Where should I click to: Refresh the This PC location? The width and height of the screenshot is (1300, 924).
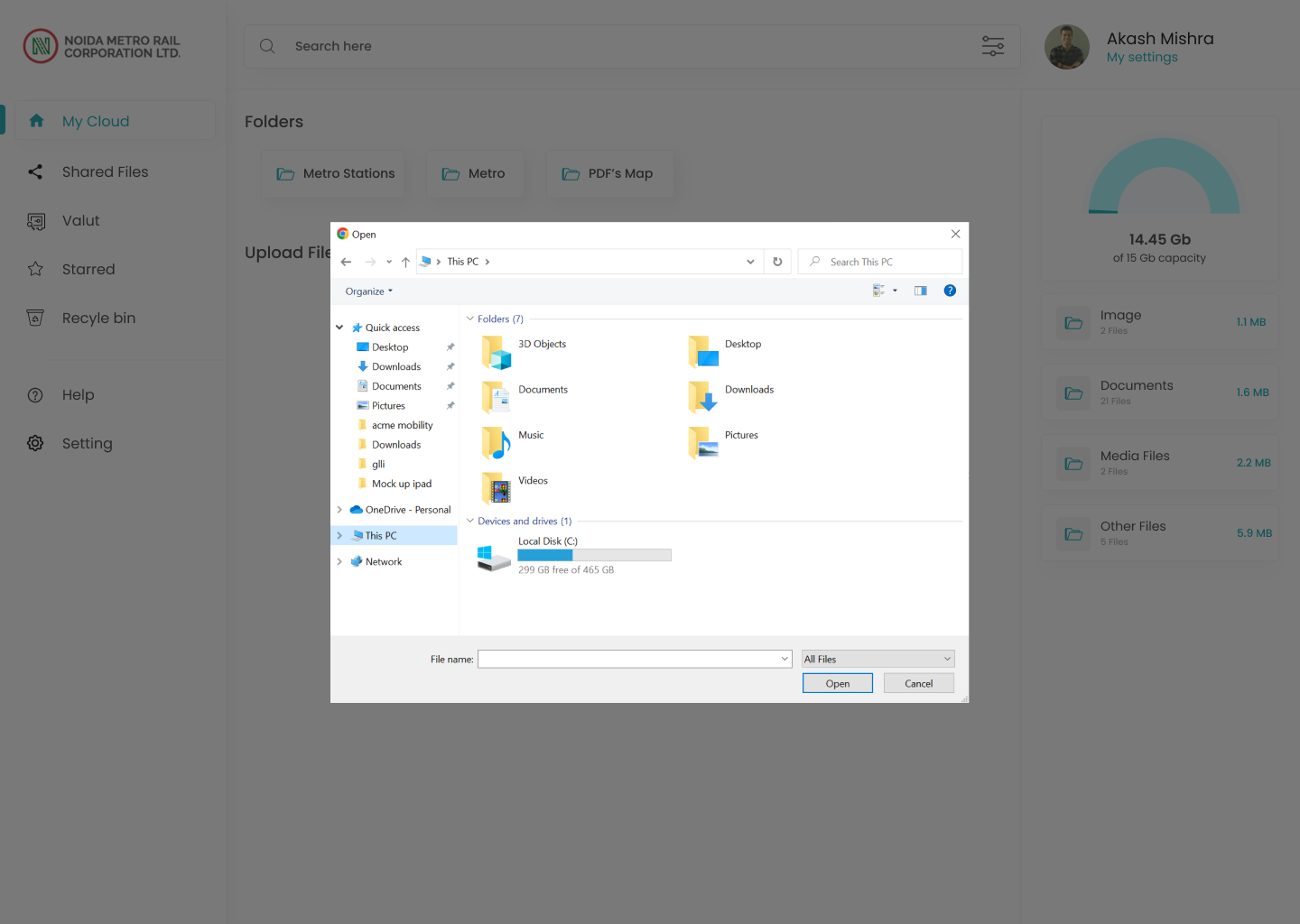[x=777, y=262]
